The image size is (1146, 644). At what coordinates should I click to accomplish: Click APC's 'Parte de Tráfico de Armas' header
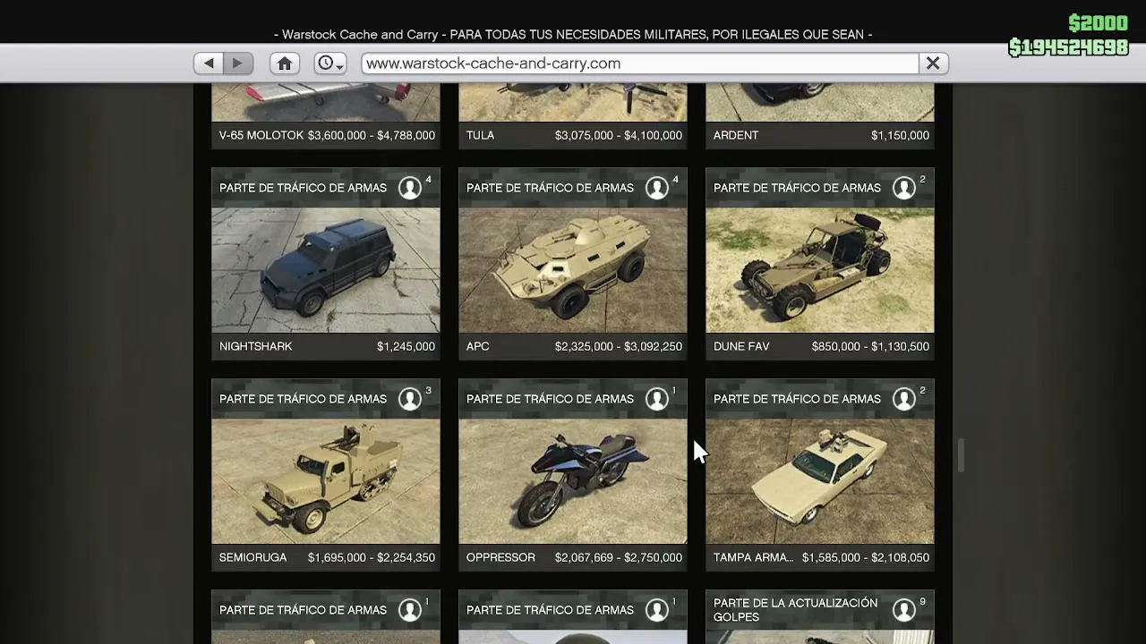tap(550, 188)
